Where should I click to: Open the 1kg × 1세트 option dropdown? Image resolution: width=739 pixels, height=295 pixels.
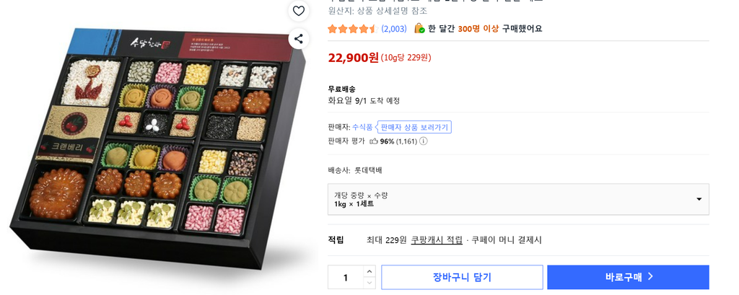pyautogui.click(x=518, y=199)
